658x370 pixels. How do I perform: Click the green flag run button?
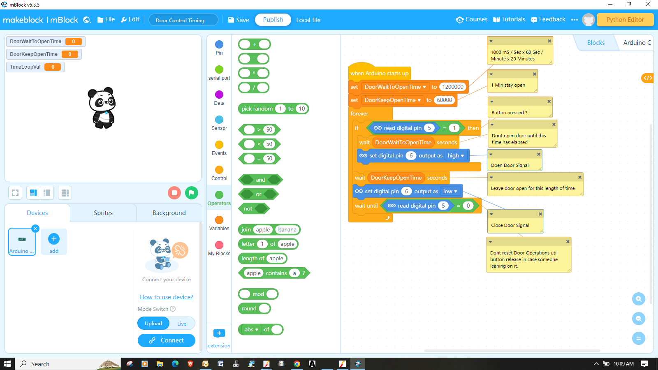point(192,192)
